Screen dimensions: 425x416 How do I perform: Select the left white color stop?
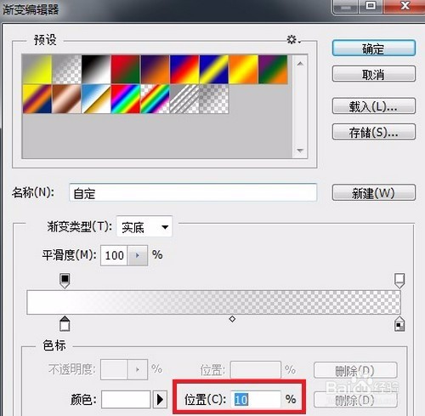pos(65,323)
